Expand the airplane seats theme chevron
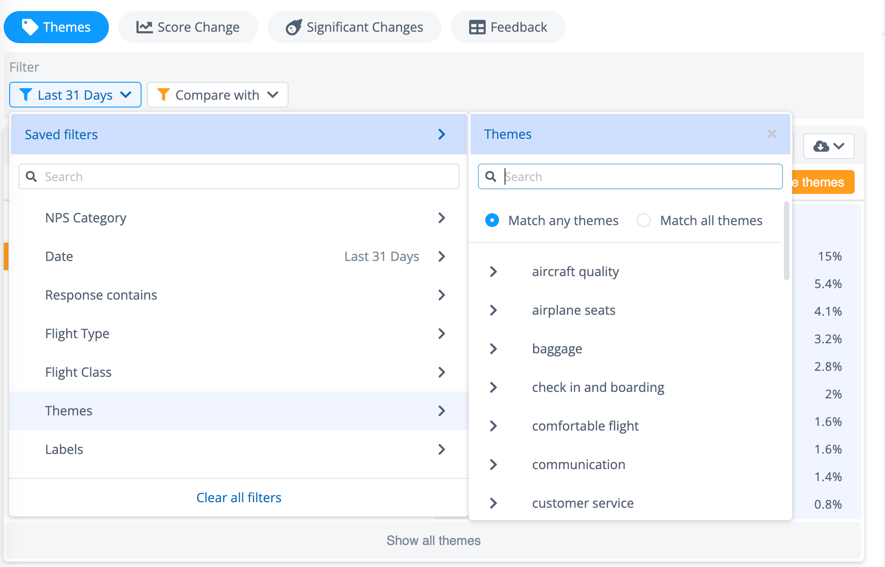Viewport: 885px width, 567px height. 494,310
